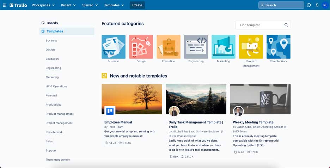
Task: Click the Trello logo
Action: pos(18,5)
